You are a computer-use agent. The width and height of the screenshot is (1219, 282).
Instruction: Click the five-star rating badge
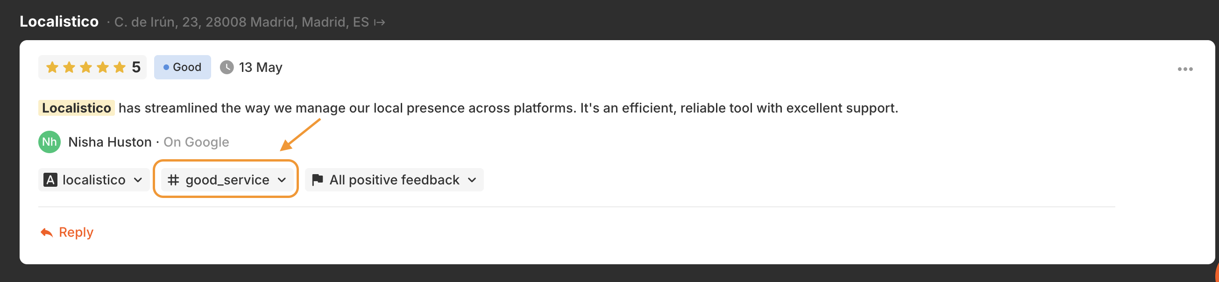pos(92,67)
